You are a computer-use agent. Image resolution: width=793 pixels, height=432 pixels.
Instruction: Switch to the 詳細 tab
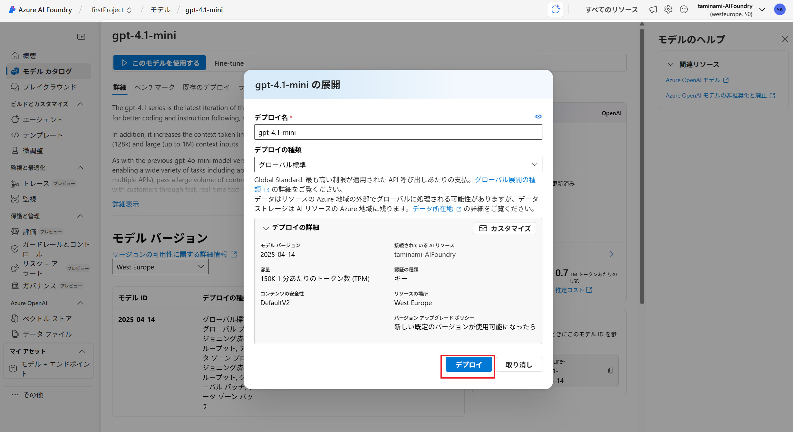(x=120, y=87)
